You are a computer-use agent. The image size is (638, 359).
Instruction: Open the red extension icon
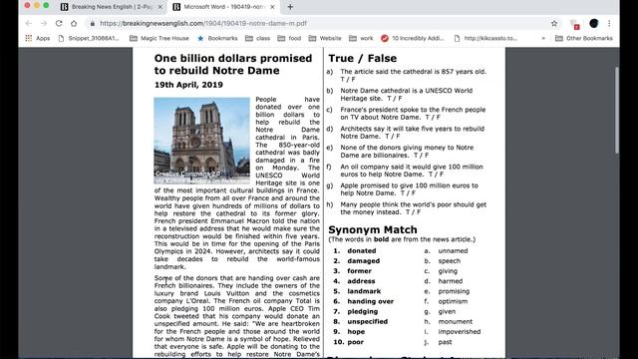[574, 24]
